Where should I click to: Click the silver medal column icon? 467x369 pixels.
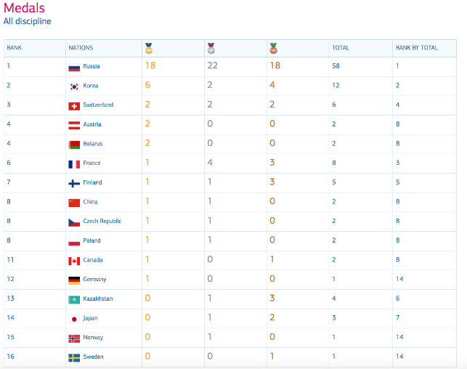click(x=211, y=49)
